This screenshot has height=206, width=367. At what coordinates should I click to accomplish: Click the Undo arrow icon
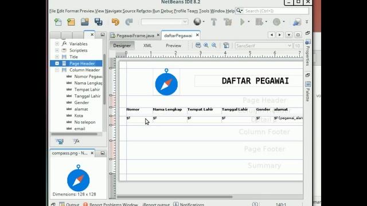tap(115, 22)
